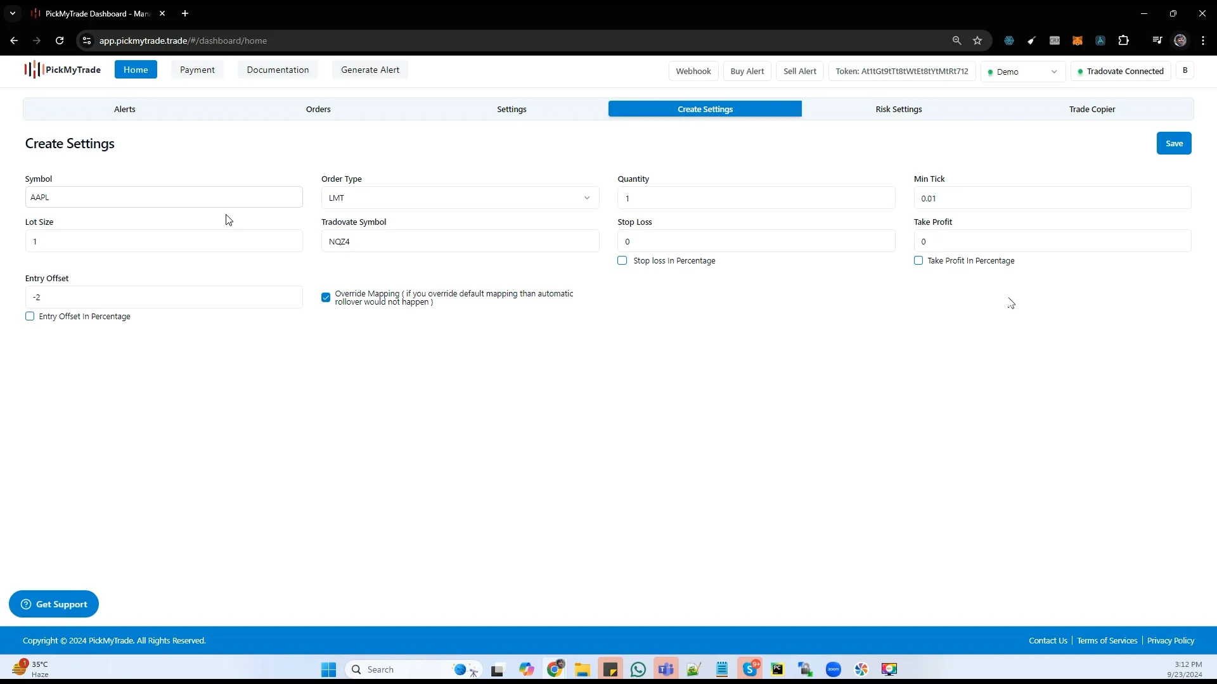The width and height of the screenshot is (1217, 684).
Task: Switch to the Risk Settings tab
Action: click(899, 109)
